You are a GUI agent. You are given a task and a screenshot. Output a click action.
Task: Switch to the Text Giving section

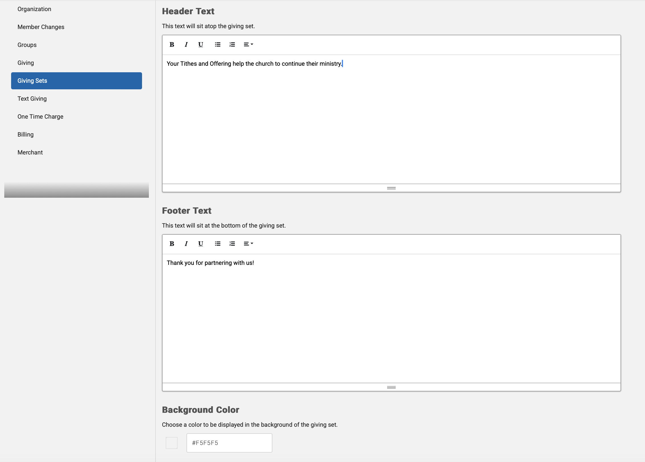tap(32, 98)
